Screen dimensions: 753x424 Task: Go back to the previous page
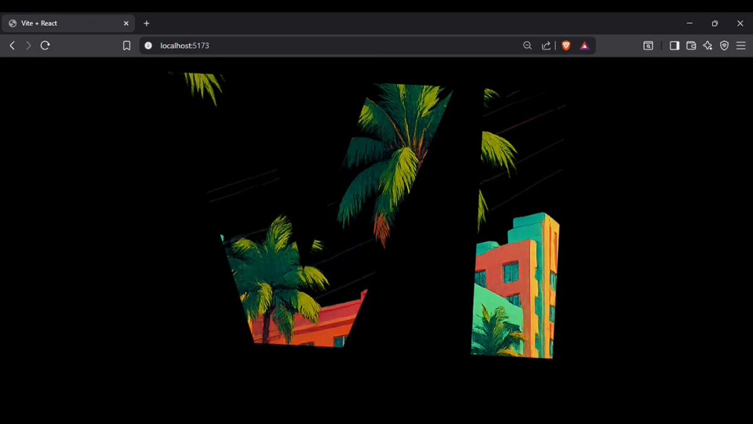pos(12,46)
